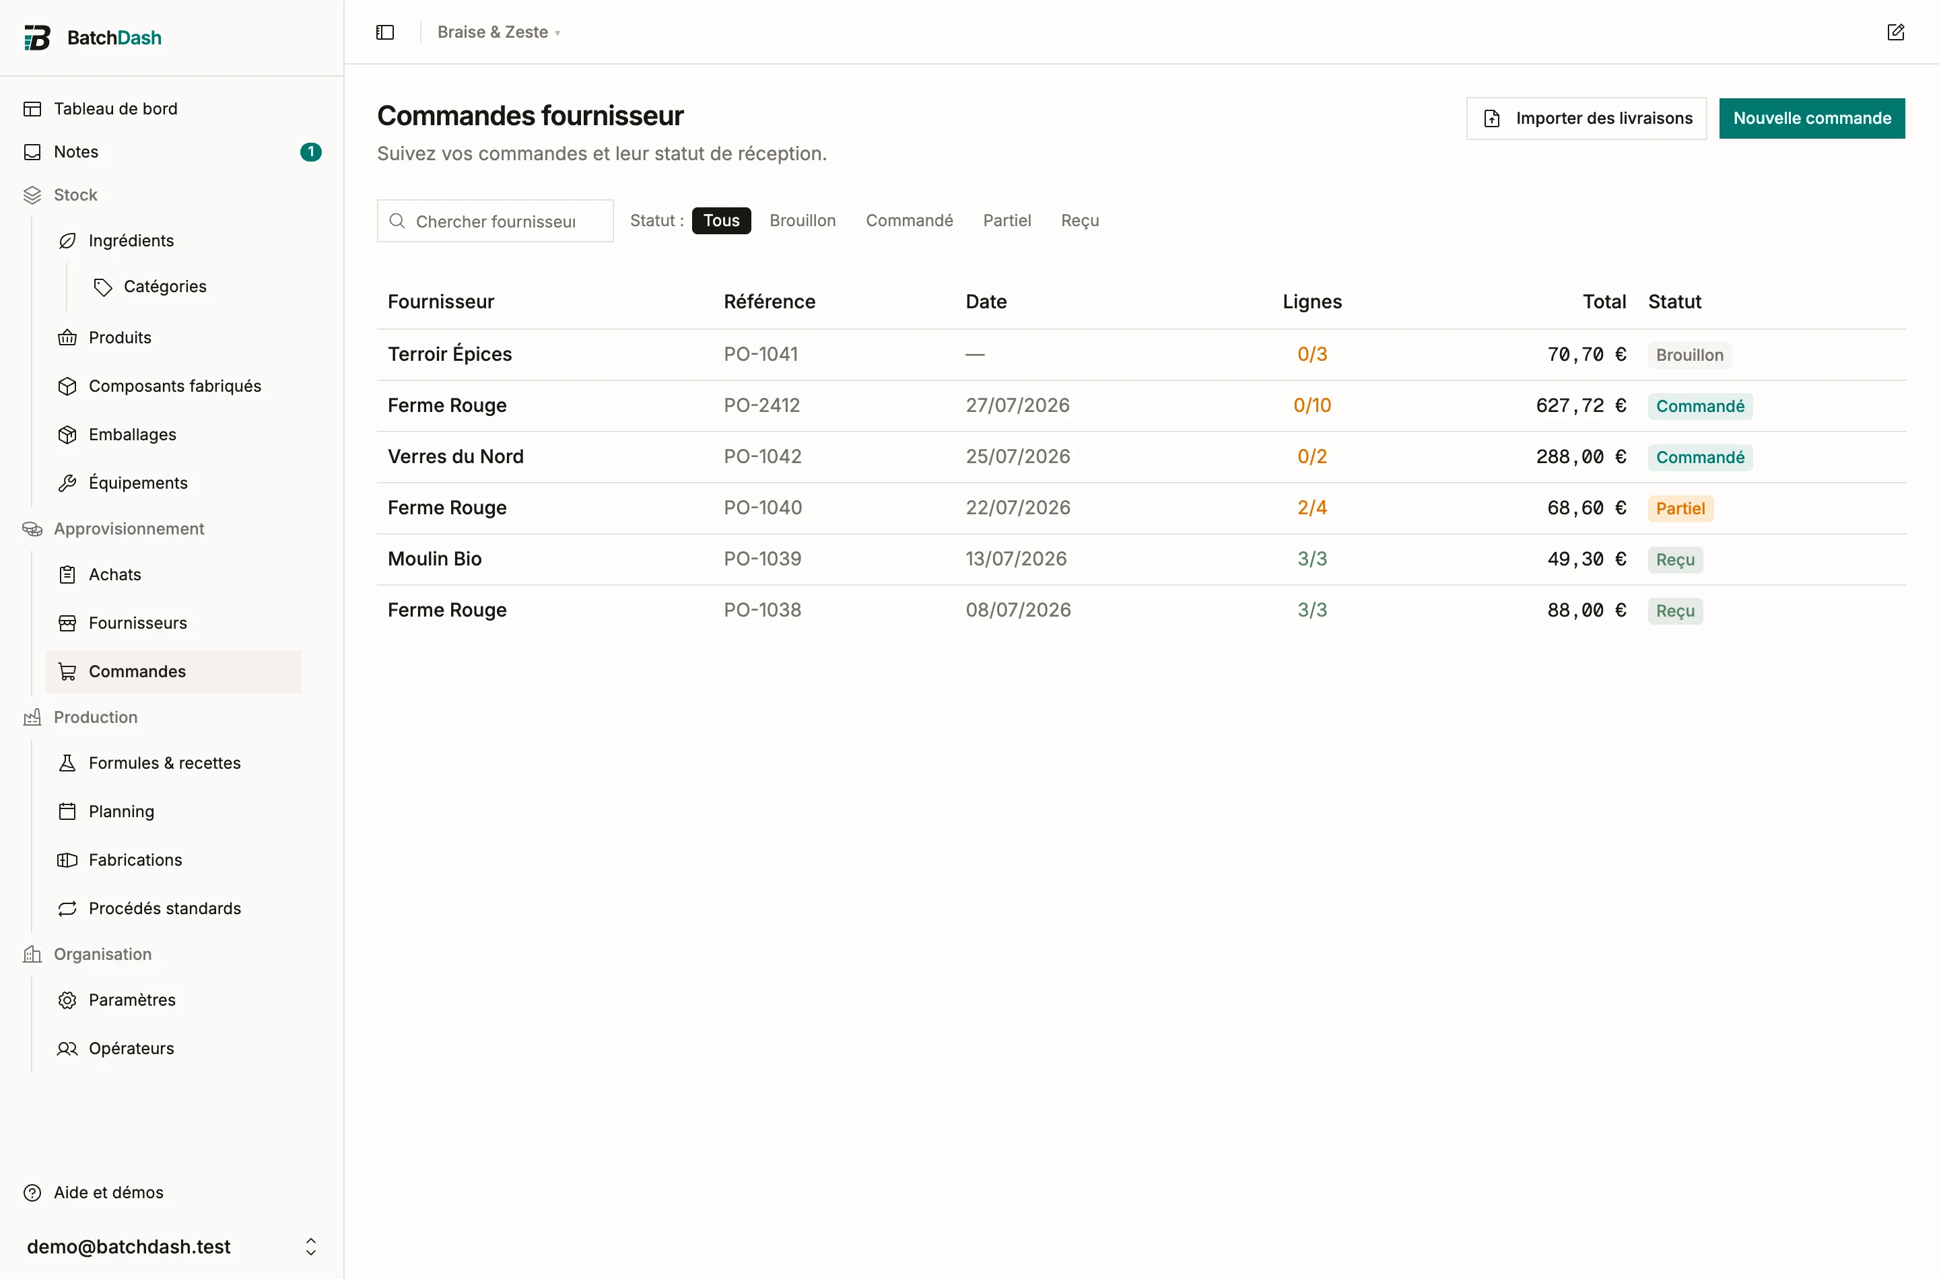Click Importer des livraisons button
The width and height of the screenshot is (1939, 1279).
1587,118
